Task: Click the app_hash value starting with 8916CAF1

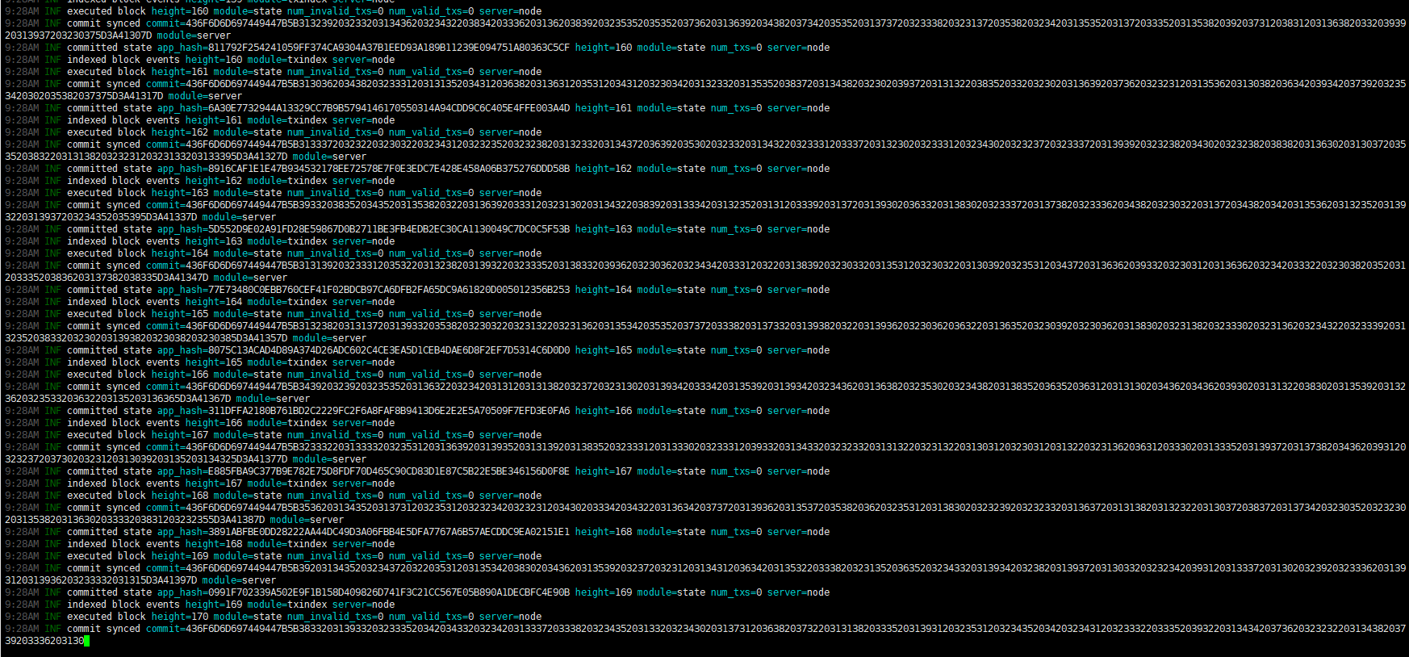Action: [x=389, y=169]
